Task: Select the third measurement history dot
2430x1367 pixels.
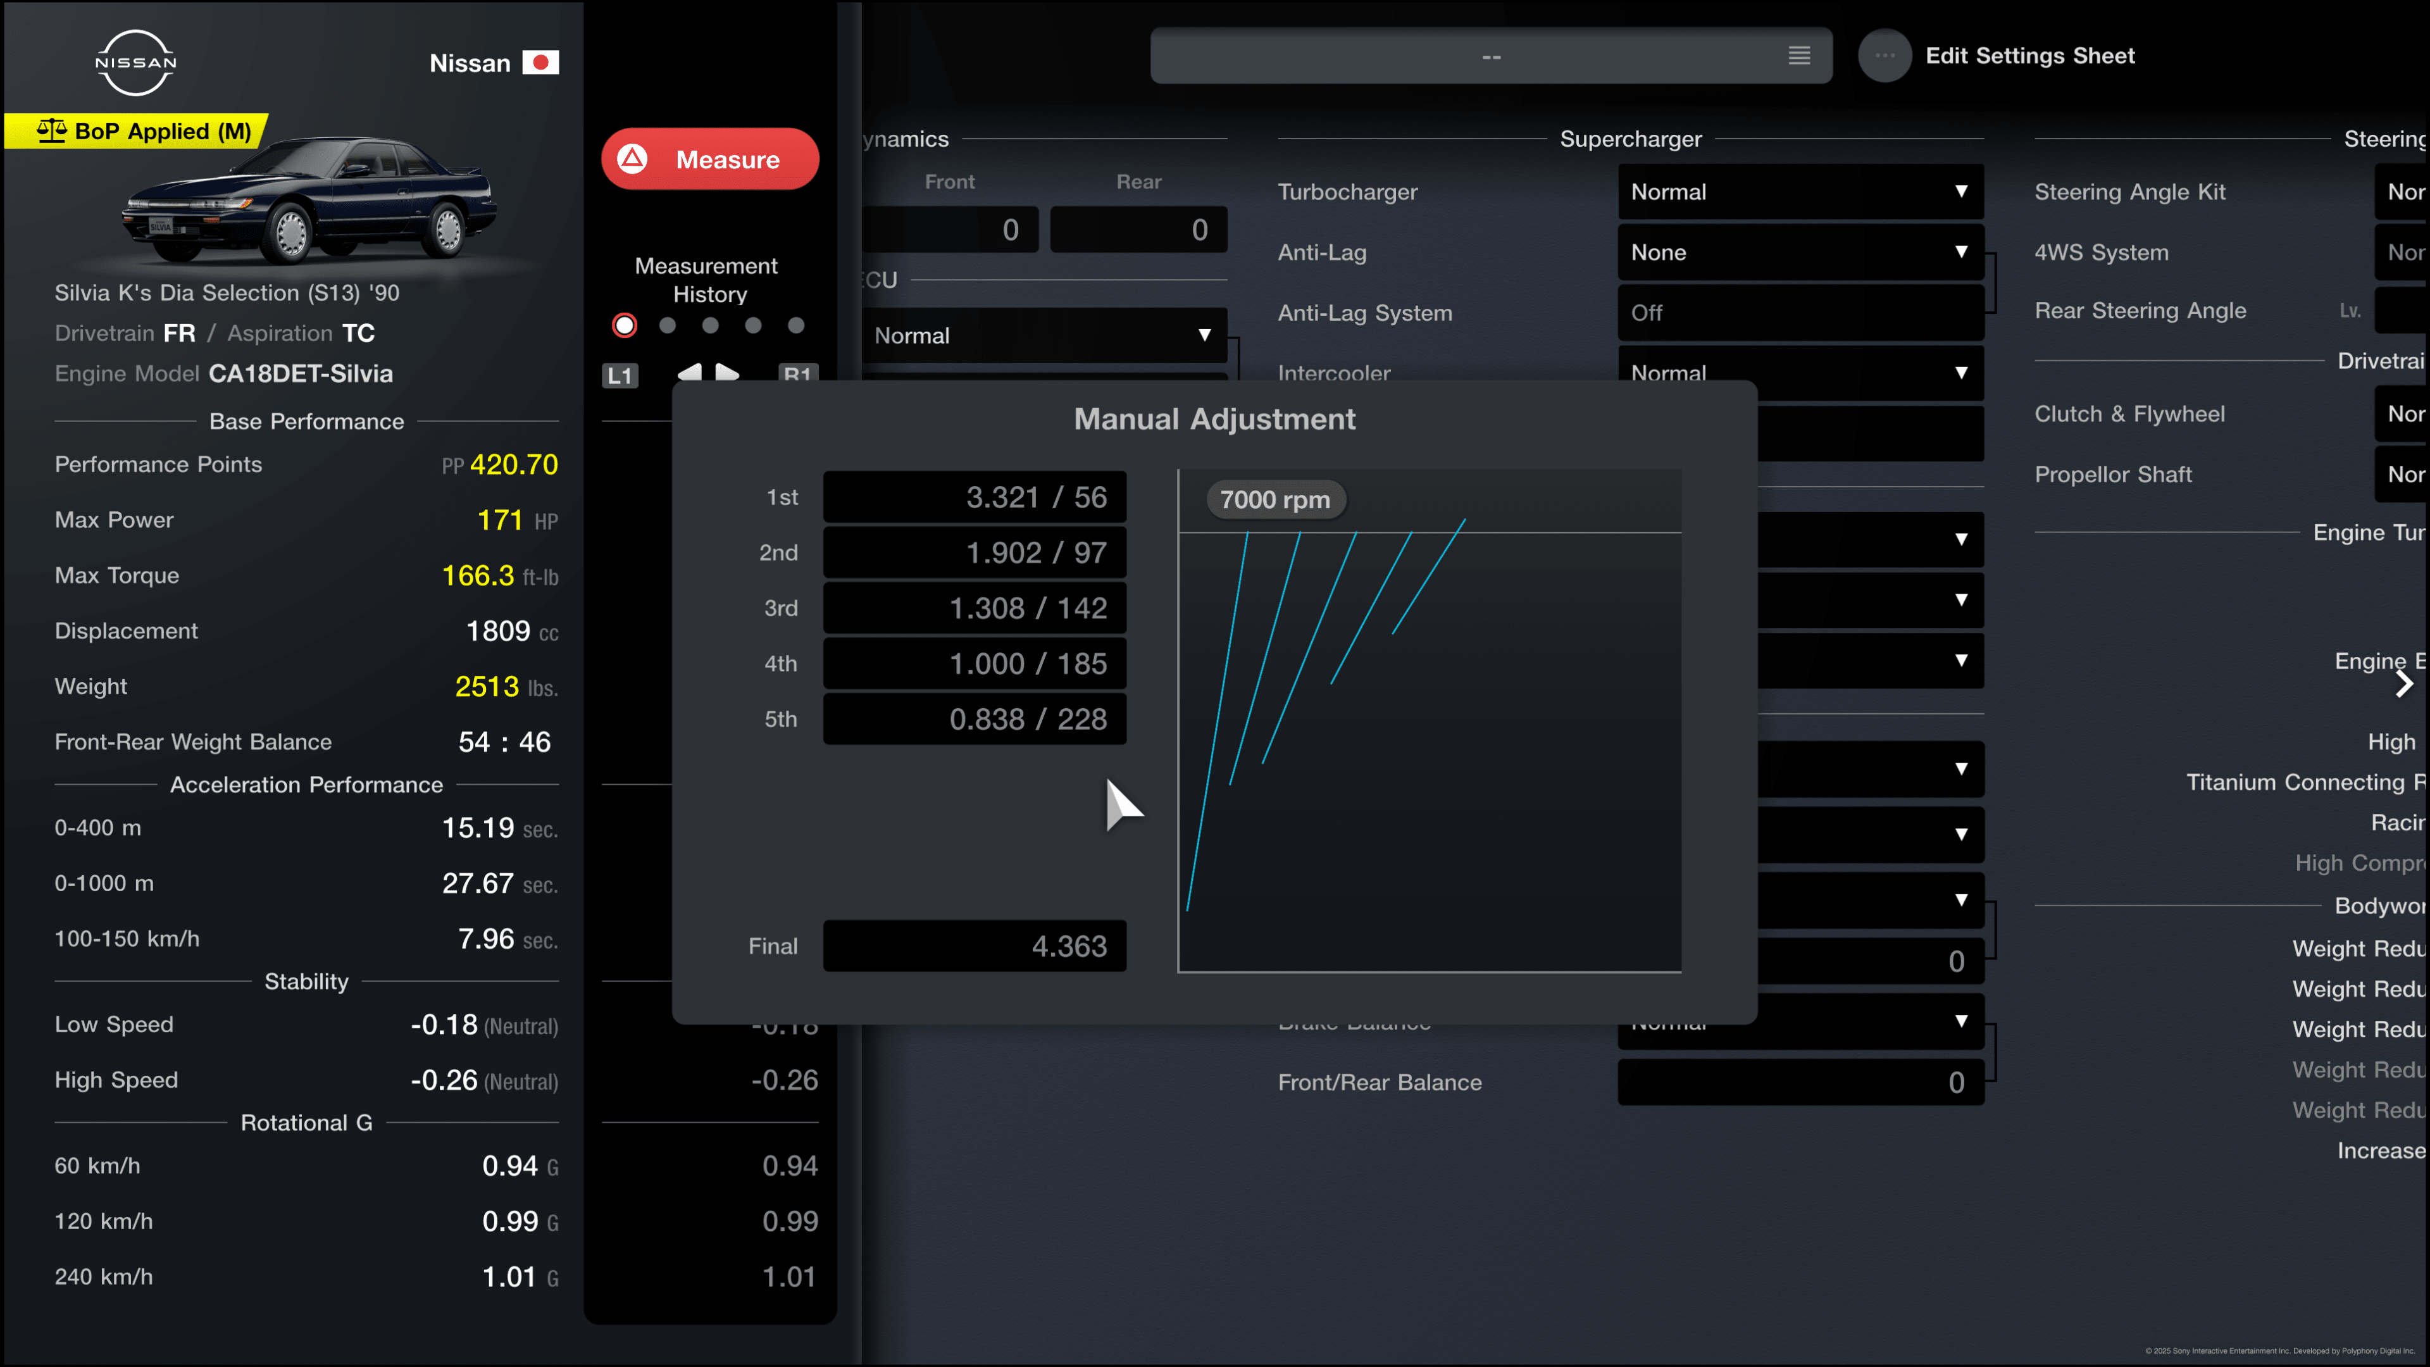Action: [710, 325]
